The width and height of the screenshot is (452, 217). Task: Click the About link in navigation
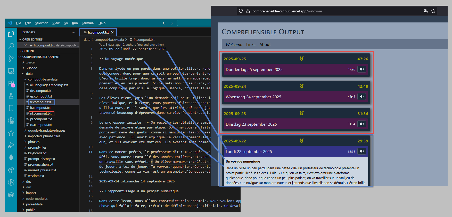click(265, 44)
